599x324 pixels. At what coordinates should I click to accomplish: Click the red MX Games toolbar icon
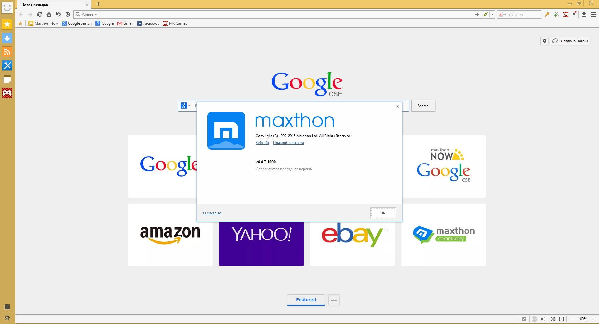coord(566,14)
